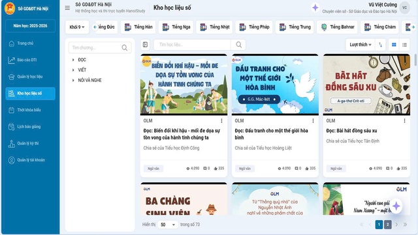Open Lịch báo giảng in sidebar
418x235 pixels.
31,127
